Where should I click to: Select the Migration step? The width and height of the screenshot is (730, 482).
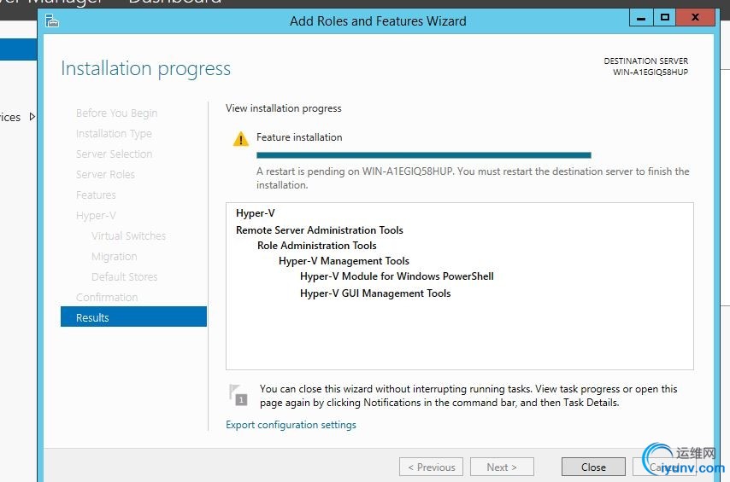point(114,256)
